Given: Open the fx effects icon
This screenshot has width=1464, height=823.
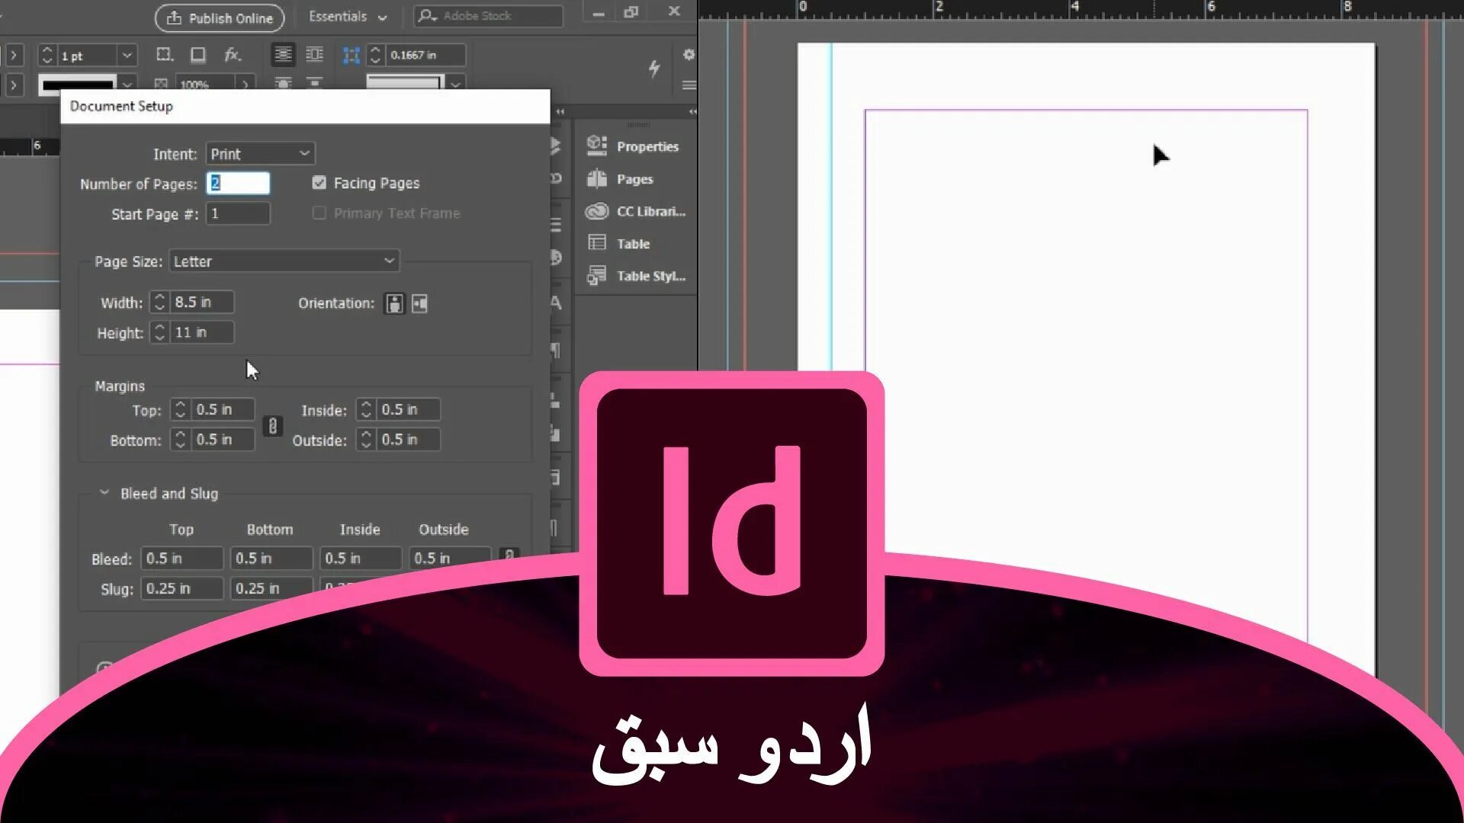Looking at the screenshot, I should click(x=233, y=55).
